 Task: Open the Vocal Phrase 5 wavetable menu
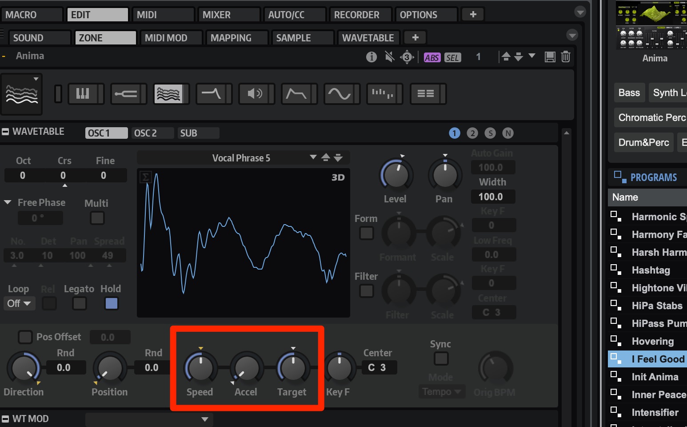click(313, 157)
